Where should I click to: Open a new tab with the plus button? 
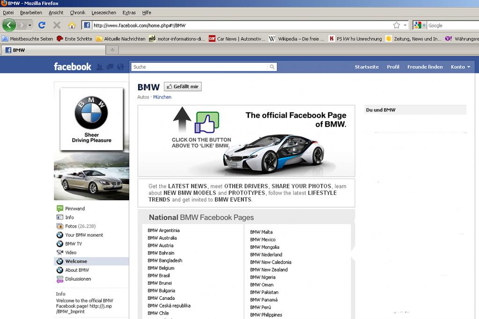point(112,50)
